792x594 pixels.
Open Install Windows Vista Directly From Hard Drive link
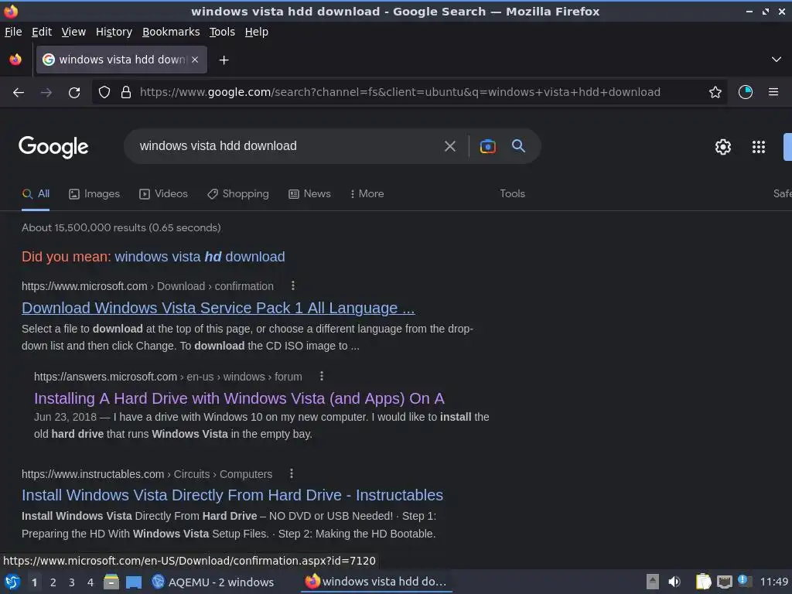pos(232,495)
